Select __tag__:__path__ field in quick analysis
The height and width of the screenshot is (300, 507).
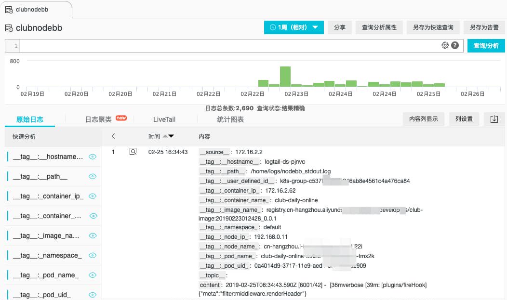[x=40, y=176]
